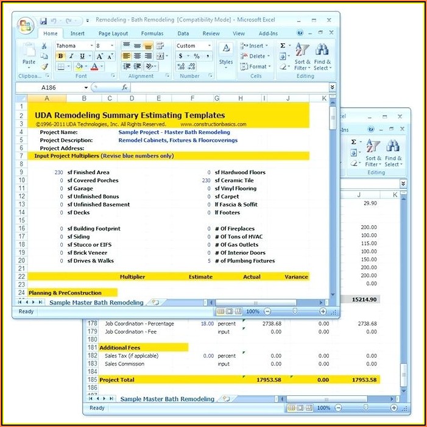Image resolution: width=427 pixels, height=427 pixels.
Task: Click the Office button in front window
Action: click(26, 26)
